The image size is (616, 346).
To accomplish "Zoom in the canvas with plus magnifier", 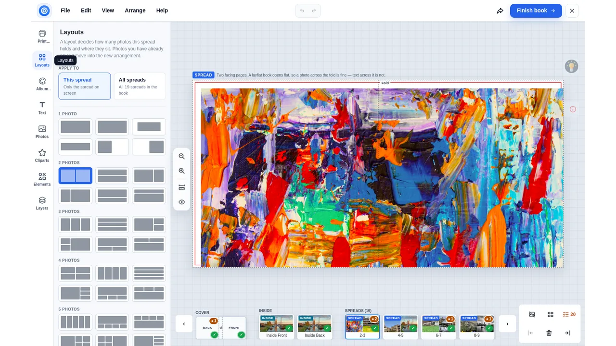I will coord(181,171).
